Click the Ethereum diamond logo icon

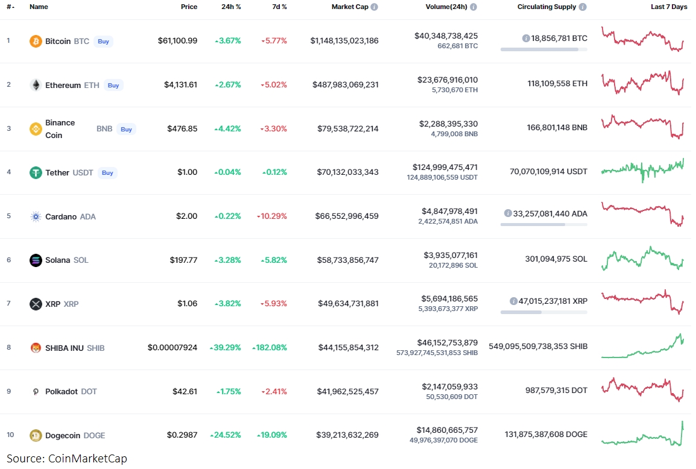pyautogui.click(x=36, y=85)
